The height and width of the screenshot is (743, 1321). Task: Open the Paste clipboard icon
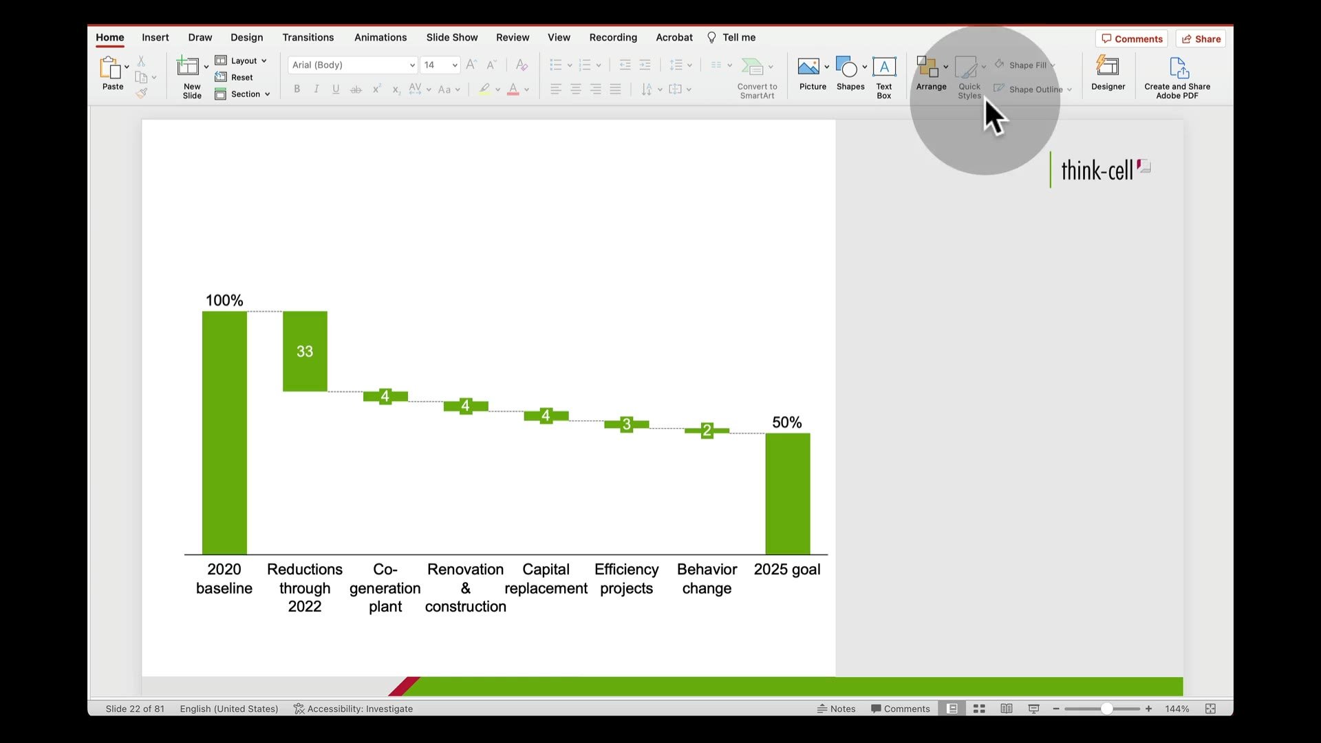click(110, 67)
